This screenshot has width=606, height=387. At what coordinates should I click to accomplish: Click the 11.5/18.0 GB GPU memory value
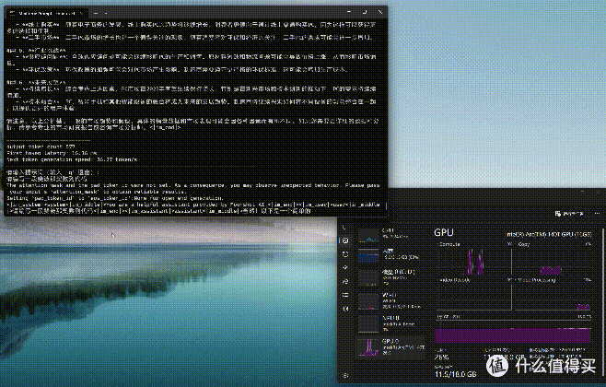pyautogui.click(x=455, y=374)
